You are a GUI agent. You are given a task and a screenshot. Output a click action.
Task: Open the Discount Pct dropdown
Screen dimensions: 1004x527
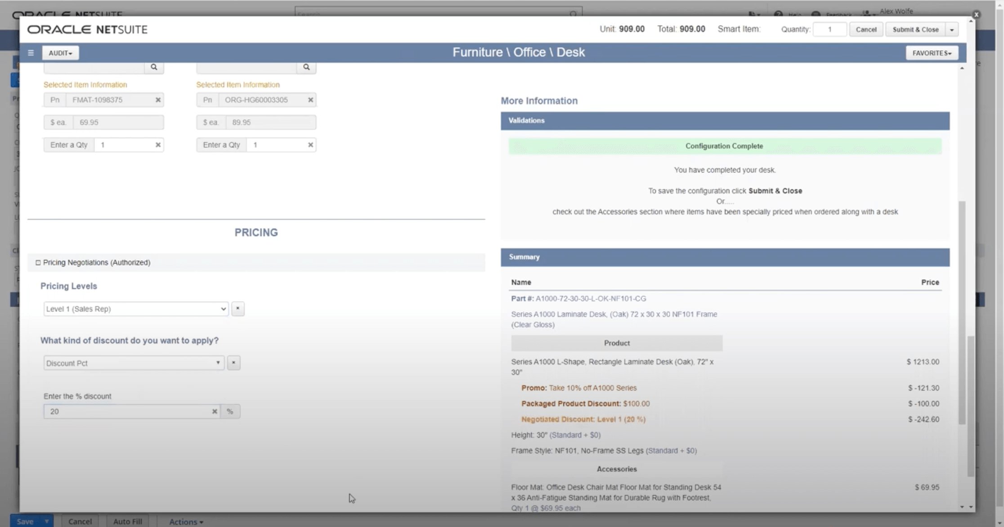(x=134, y=363)
